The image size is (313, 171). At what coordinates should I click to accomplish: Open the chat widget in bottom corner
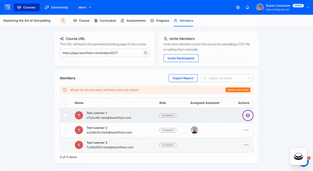[x=299, y=157]
